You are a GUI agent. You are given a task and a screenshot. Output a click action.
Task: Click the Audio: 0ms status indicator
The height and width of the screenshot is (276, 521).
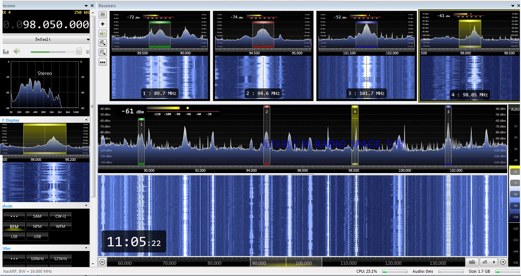pos(423,271)
